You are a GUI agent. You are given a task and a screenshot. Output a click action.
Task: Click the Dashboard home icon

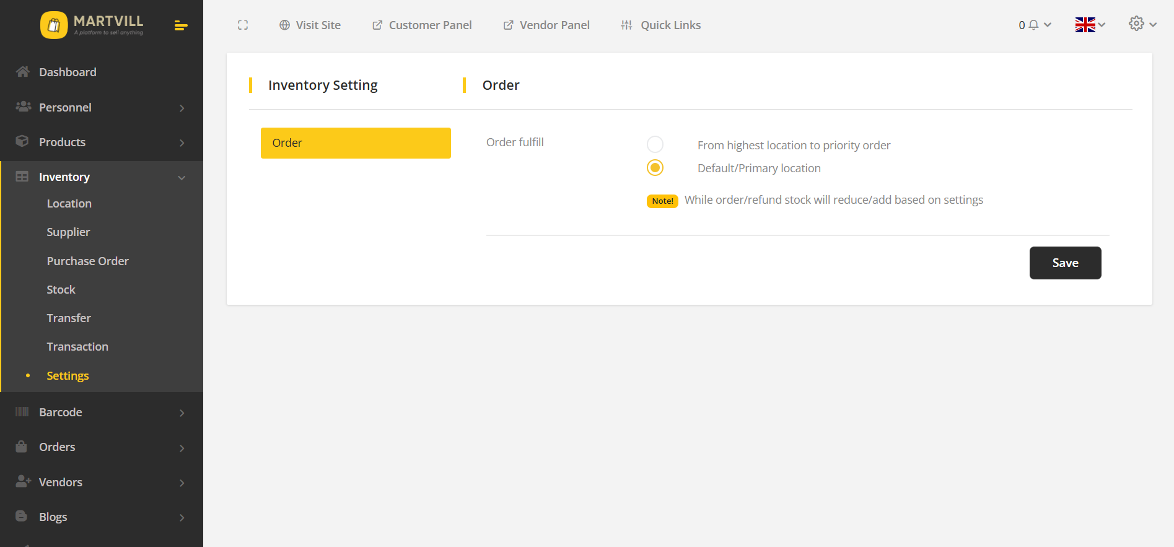point(23,72)
